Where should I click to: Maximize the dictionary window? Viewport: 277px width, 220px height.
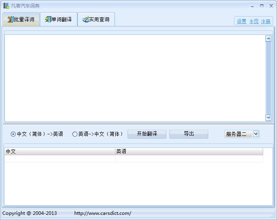pyautogui.click(x=262, y=6)
